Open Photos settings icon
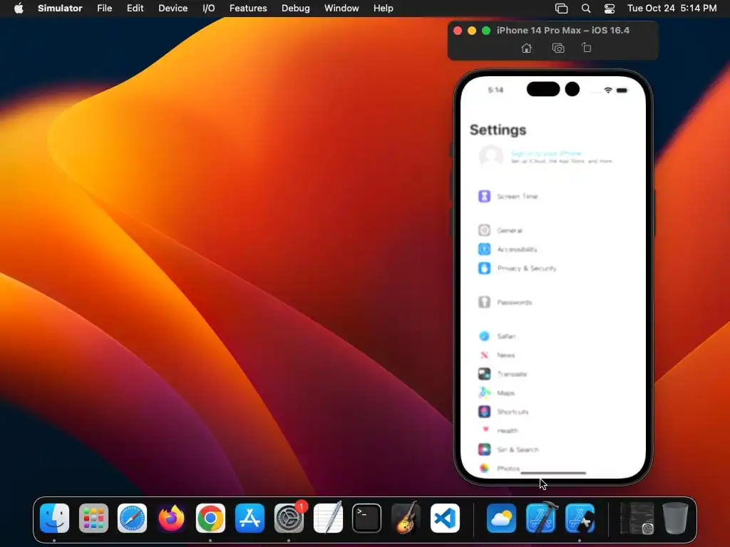This screenshot has width=730, height=547. [x=484, y=468]
